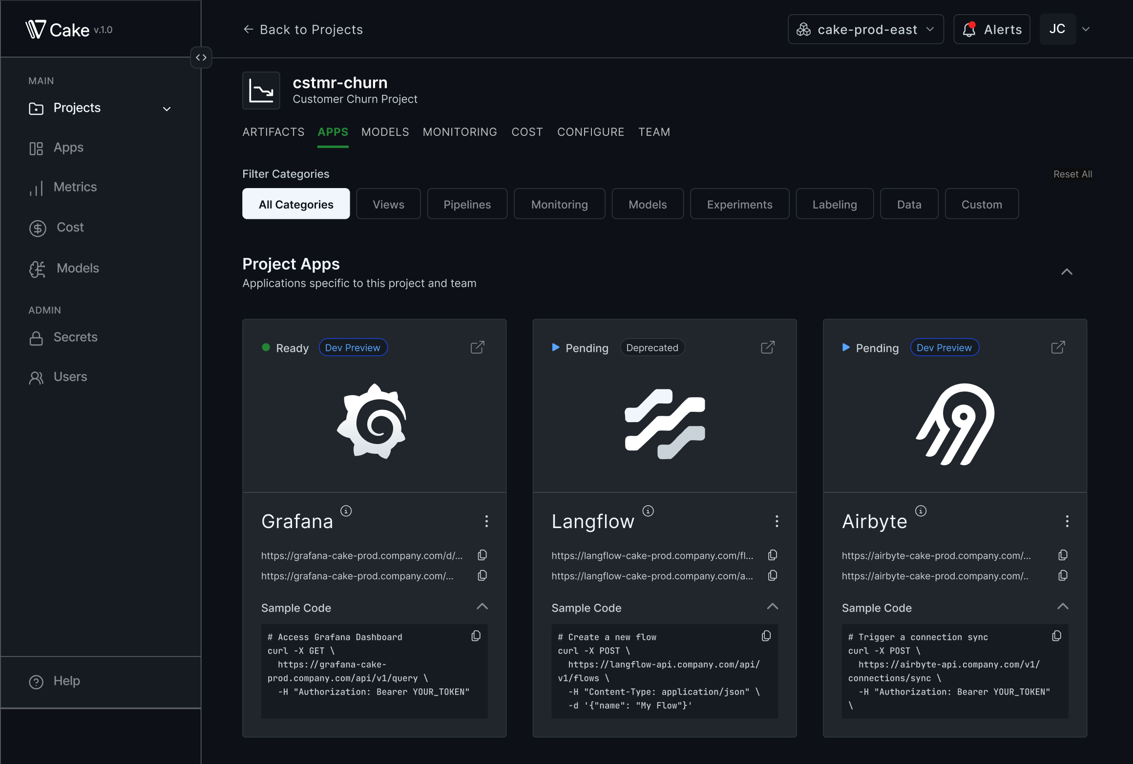Click the Alerts bell button
This screenshot has height=764, width=1133.
coord(991,29)
